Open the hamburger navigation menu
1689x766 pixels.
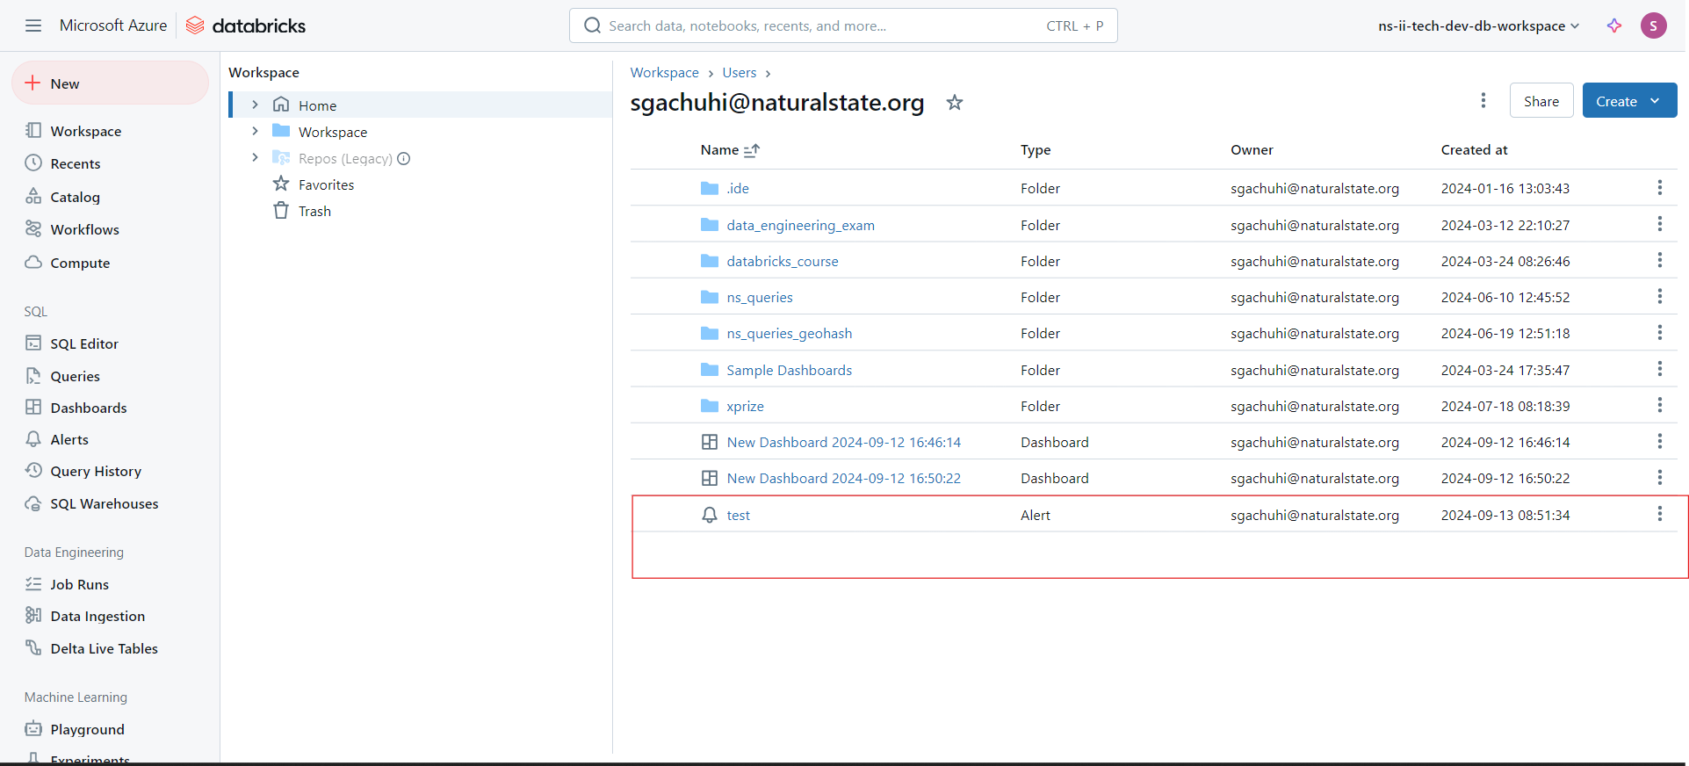coord(33,25)
